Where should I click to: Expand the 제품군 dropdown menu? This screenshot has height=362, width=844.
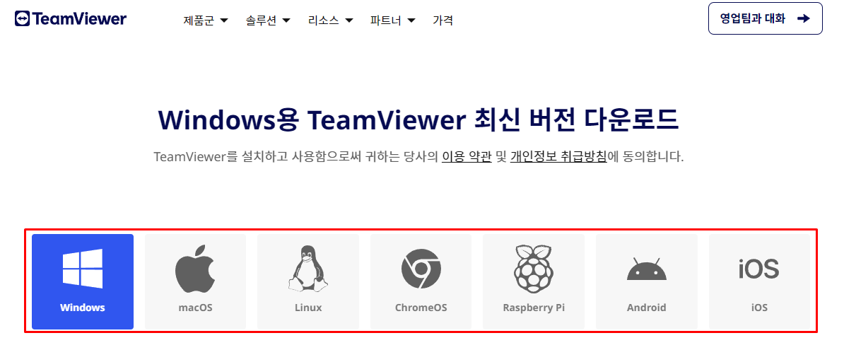click(206, 21)
